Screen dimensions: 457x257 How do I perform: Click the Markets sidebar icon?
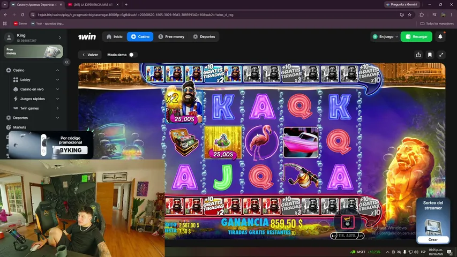pyautogui.click(x=9, y=127)
